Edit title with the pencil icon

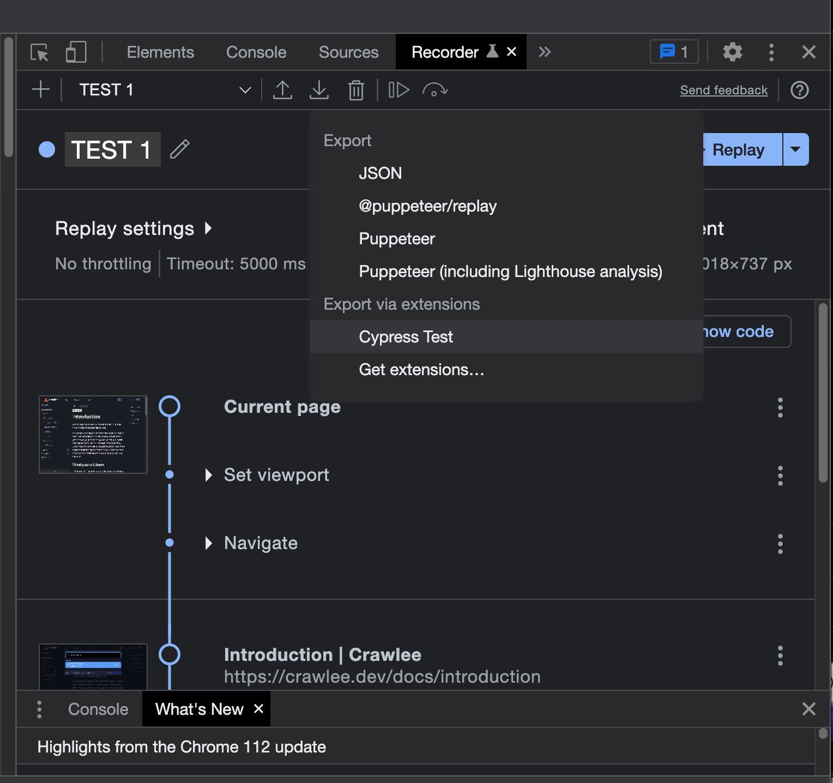click(x=179, y=149)
